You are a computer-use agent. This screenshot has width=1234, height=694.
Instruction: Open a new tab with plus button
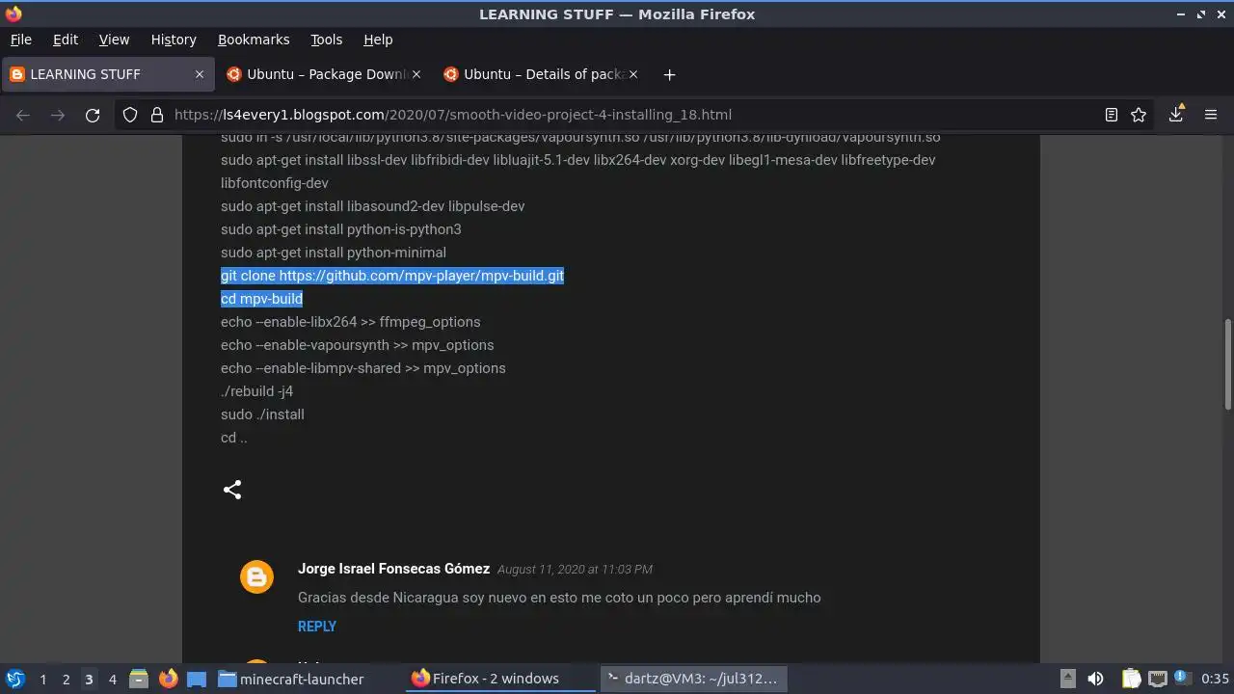[x=669, y=74]
